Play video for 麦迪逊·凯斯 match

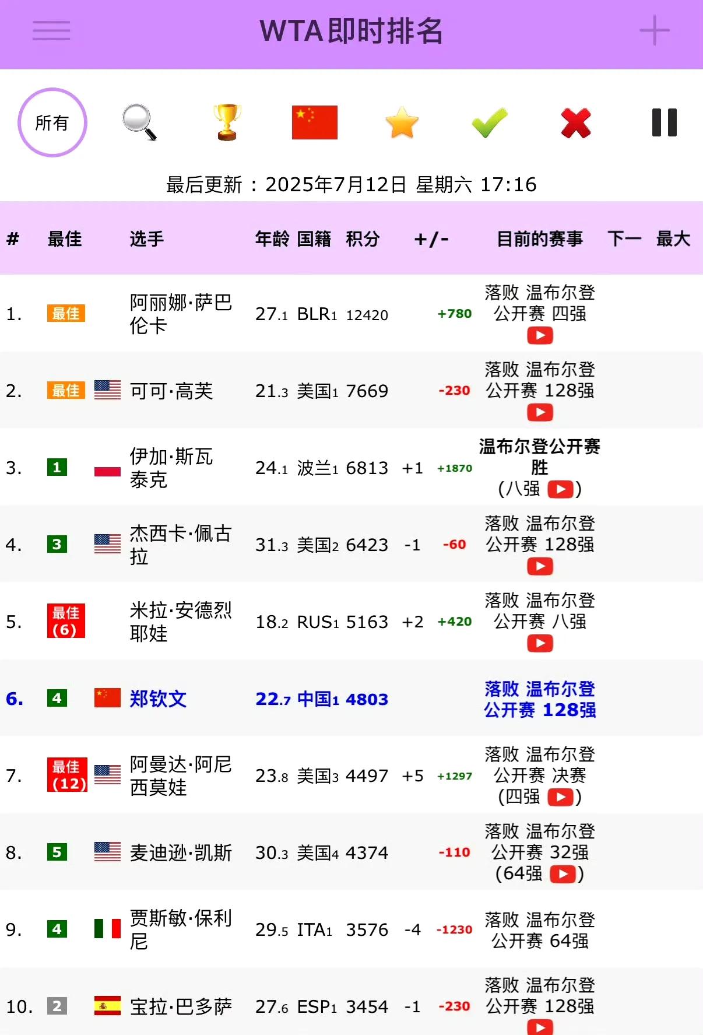coord(563,873)
